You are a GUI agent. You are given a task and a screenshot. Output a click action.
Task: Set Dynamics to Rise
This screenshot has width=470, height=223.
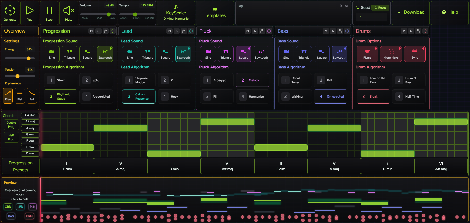click(8, 96)
